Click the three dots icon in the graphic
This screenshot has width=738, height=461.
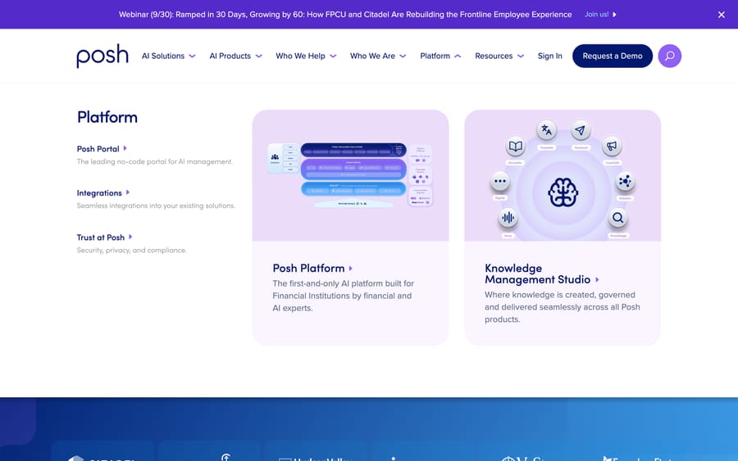pos(500,182)
